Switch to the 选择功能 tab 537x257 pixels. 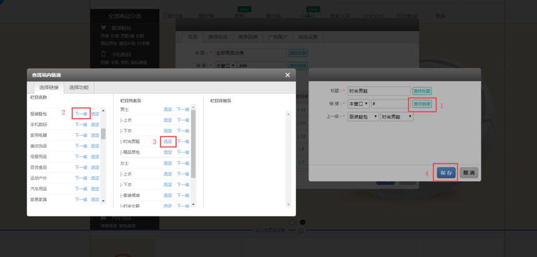click(x=79, y=87)
